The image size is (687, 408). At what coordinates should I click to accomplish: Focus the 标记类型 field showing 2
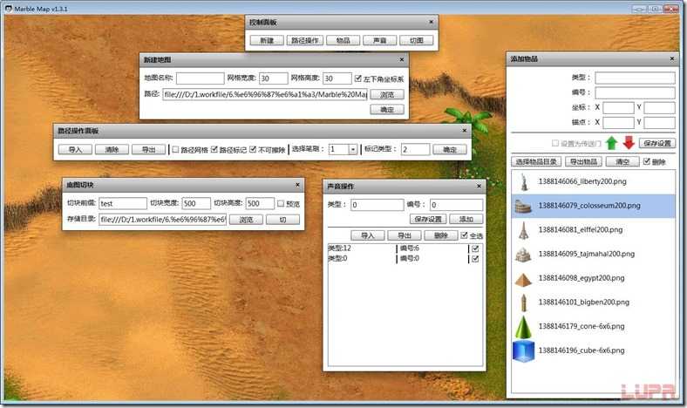(x=415, y=149)
